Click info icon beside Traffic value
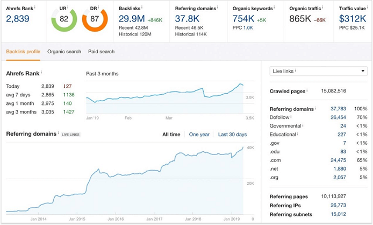373x225 pixels. pyautogui.click(x=367, y=8)
